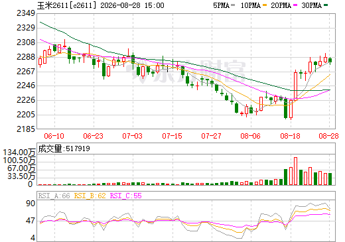Select the 5PMA legend label

pyautogui.click(x=221, y=5)
